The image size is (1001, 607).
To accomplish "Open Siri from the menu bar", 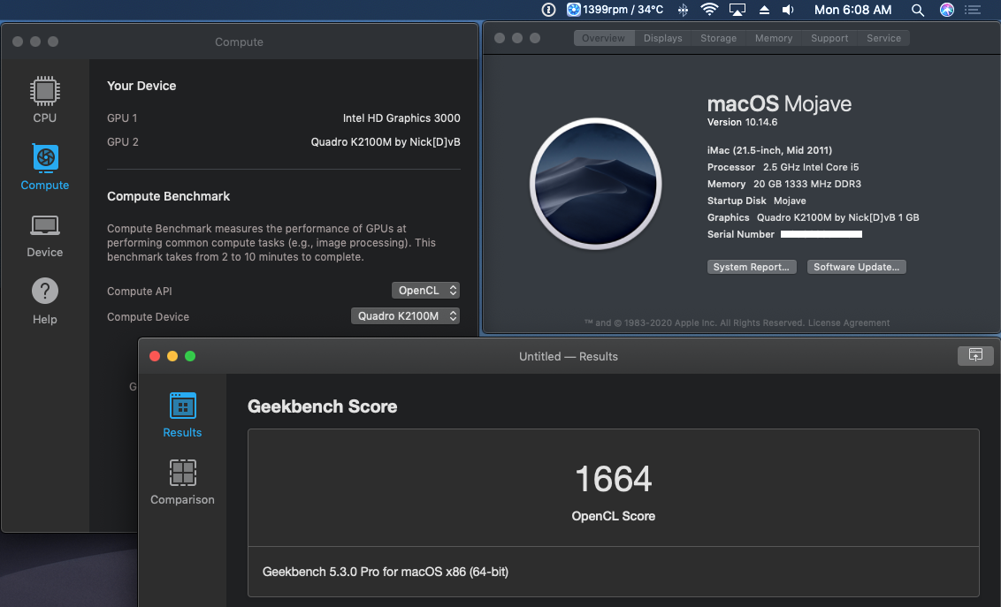I will tap(947, 10).
